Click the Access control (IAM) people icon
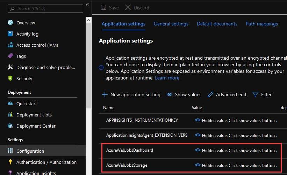Screen dimensions: 287x175 click(10, 45)
